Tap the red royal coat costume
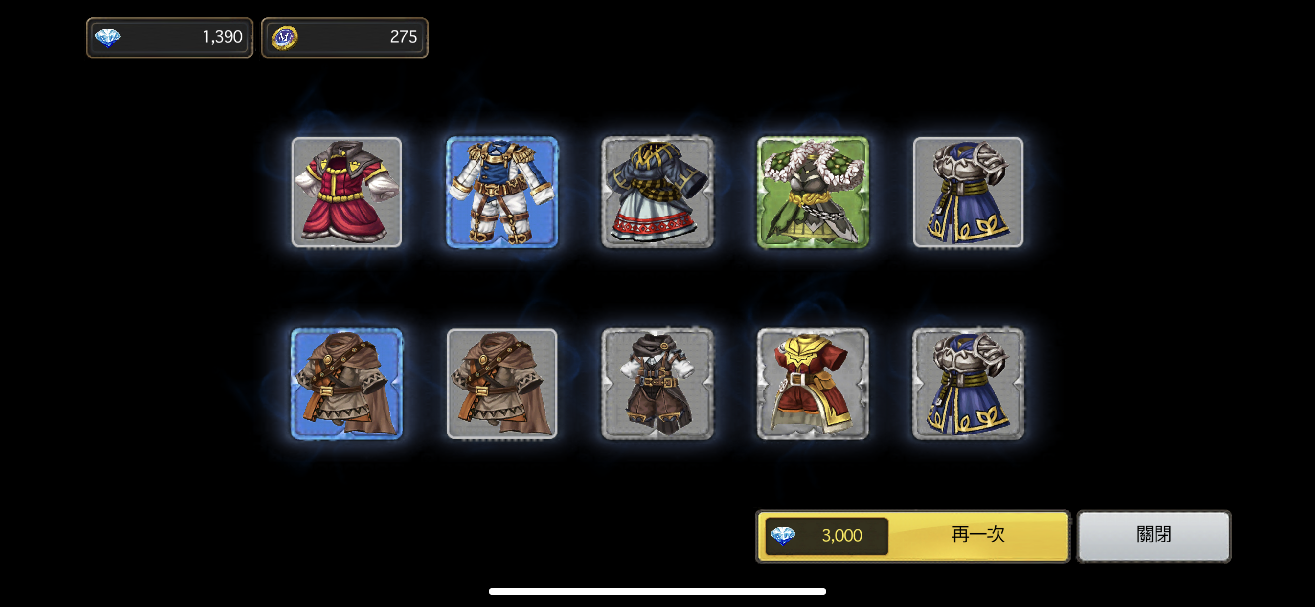Screen dimensions: 1315x607 [347, 192]
